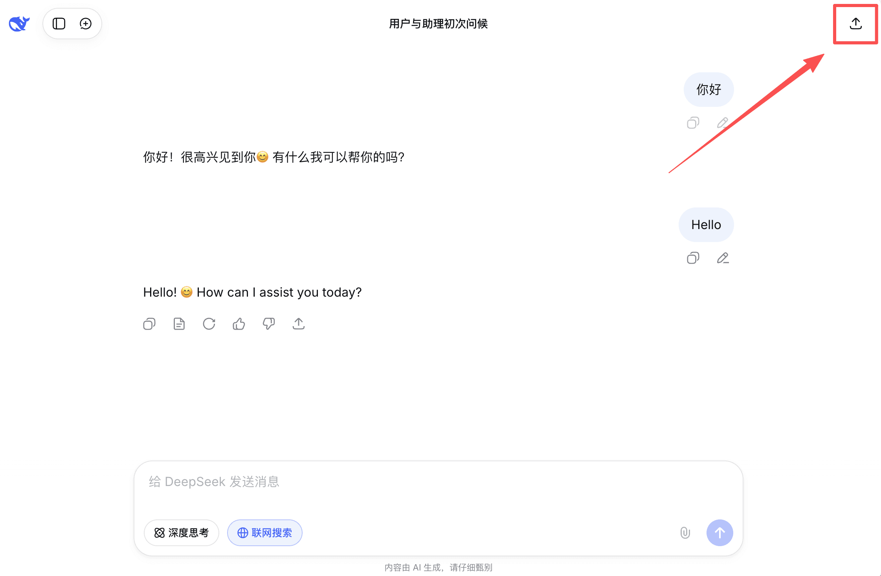881x576 pixels.
Task: Share the assistant's English reply
Action: click(x=298, y=323)
